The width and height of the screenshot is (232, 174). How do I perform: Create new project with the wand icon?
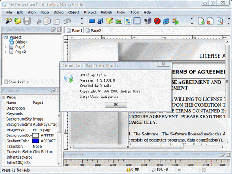click(8, 21)
